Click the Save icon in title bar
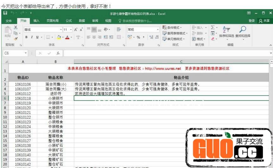The width and height of the screenshot is (273, 168). coord(5,13)
